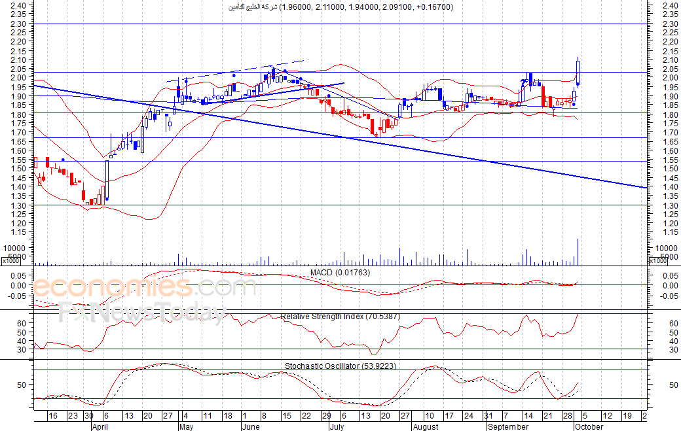The image size is (681, 431).
Task: Click the MACD -0.05 label on right axis
Action: [x=669, y=296]
